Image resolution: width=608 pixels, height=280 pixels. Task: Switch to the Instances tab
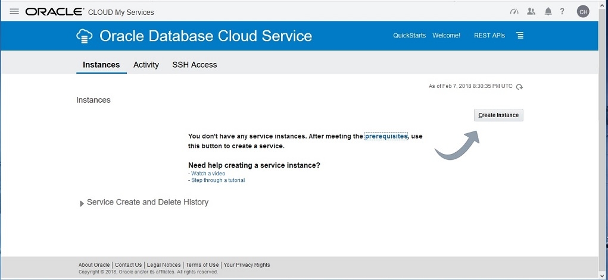tap(101, 65)
